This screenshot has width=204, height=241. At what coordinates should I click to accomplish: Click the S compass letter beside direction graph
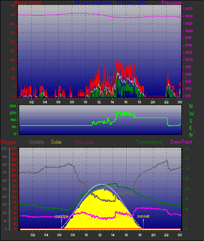(x=191, y=121)
